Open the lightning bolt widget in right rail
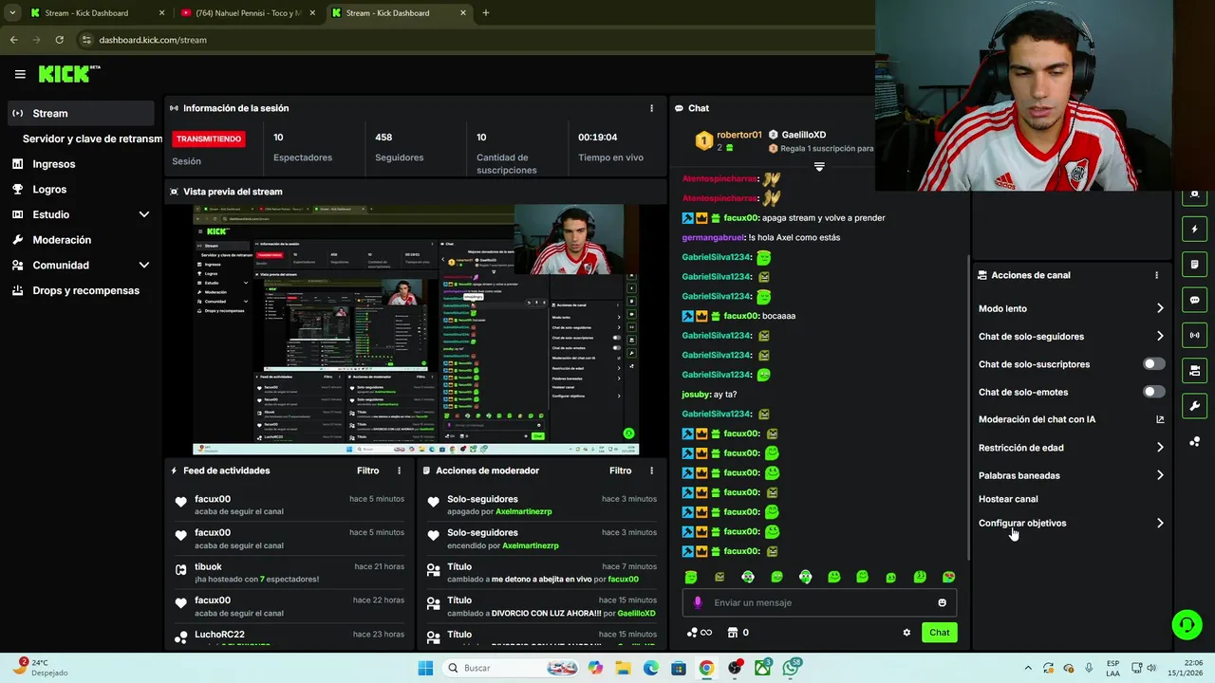This screenshot has width=1215, height=683. pyautogui.click(x=1194, y=229)
